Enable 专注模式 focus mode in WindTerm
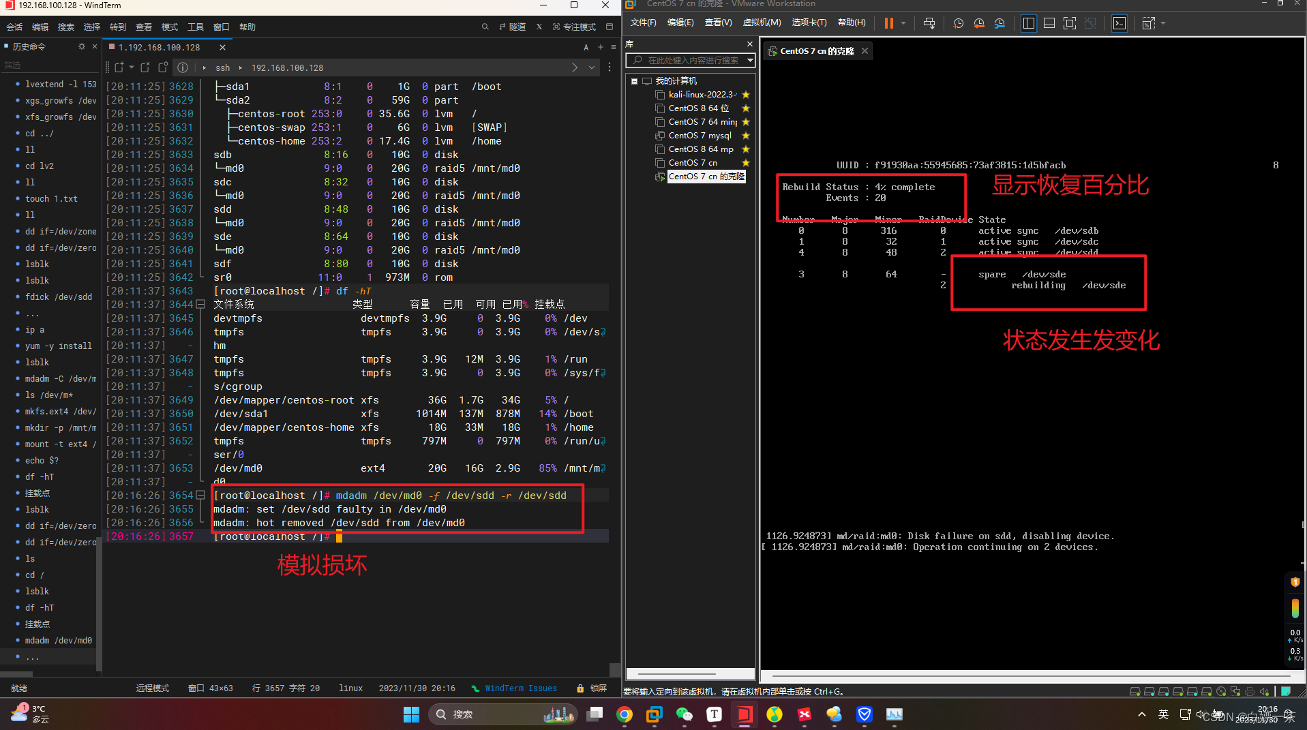 (574, 27)
